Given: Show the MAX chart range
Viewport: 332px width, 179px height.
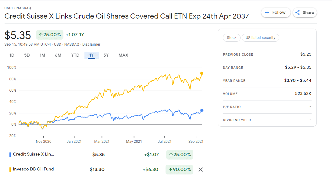Looking at the screenshot, I should [123, 55].
